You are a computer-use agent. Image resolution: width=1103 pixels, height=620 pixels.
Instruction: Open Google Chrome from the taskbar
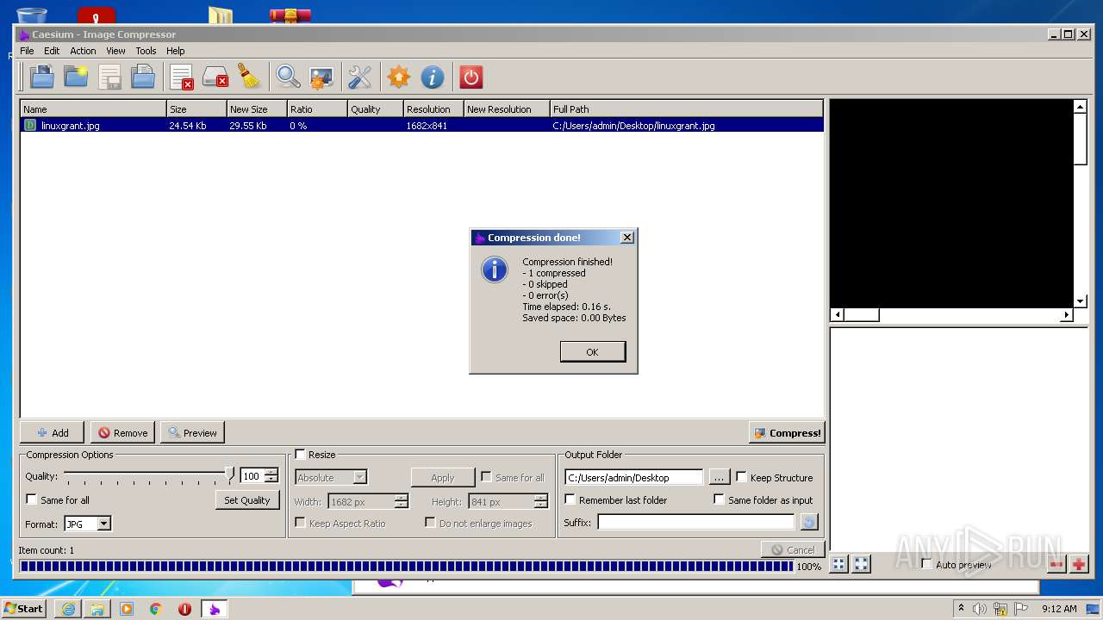(155, 609)
